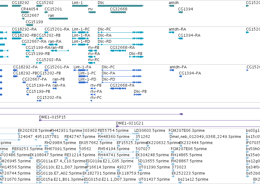Click the RH29984.5prime EST label
260x184 pixels.
click(x=60, y=143)
